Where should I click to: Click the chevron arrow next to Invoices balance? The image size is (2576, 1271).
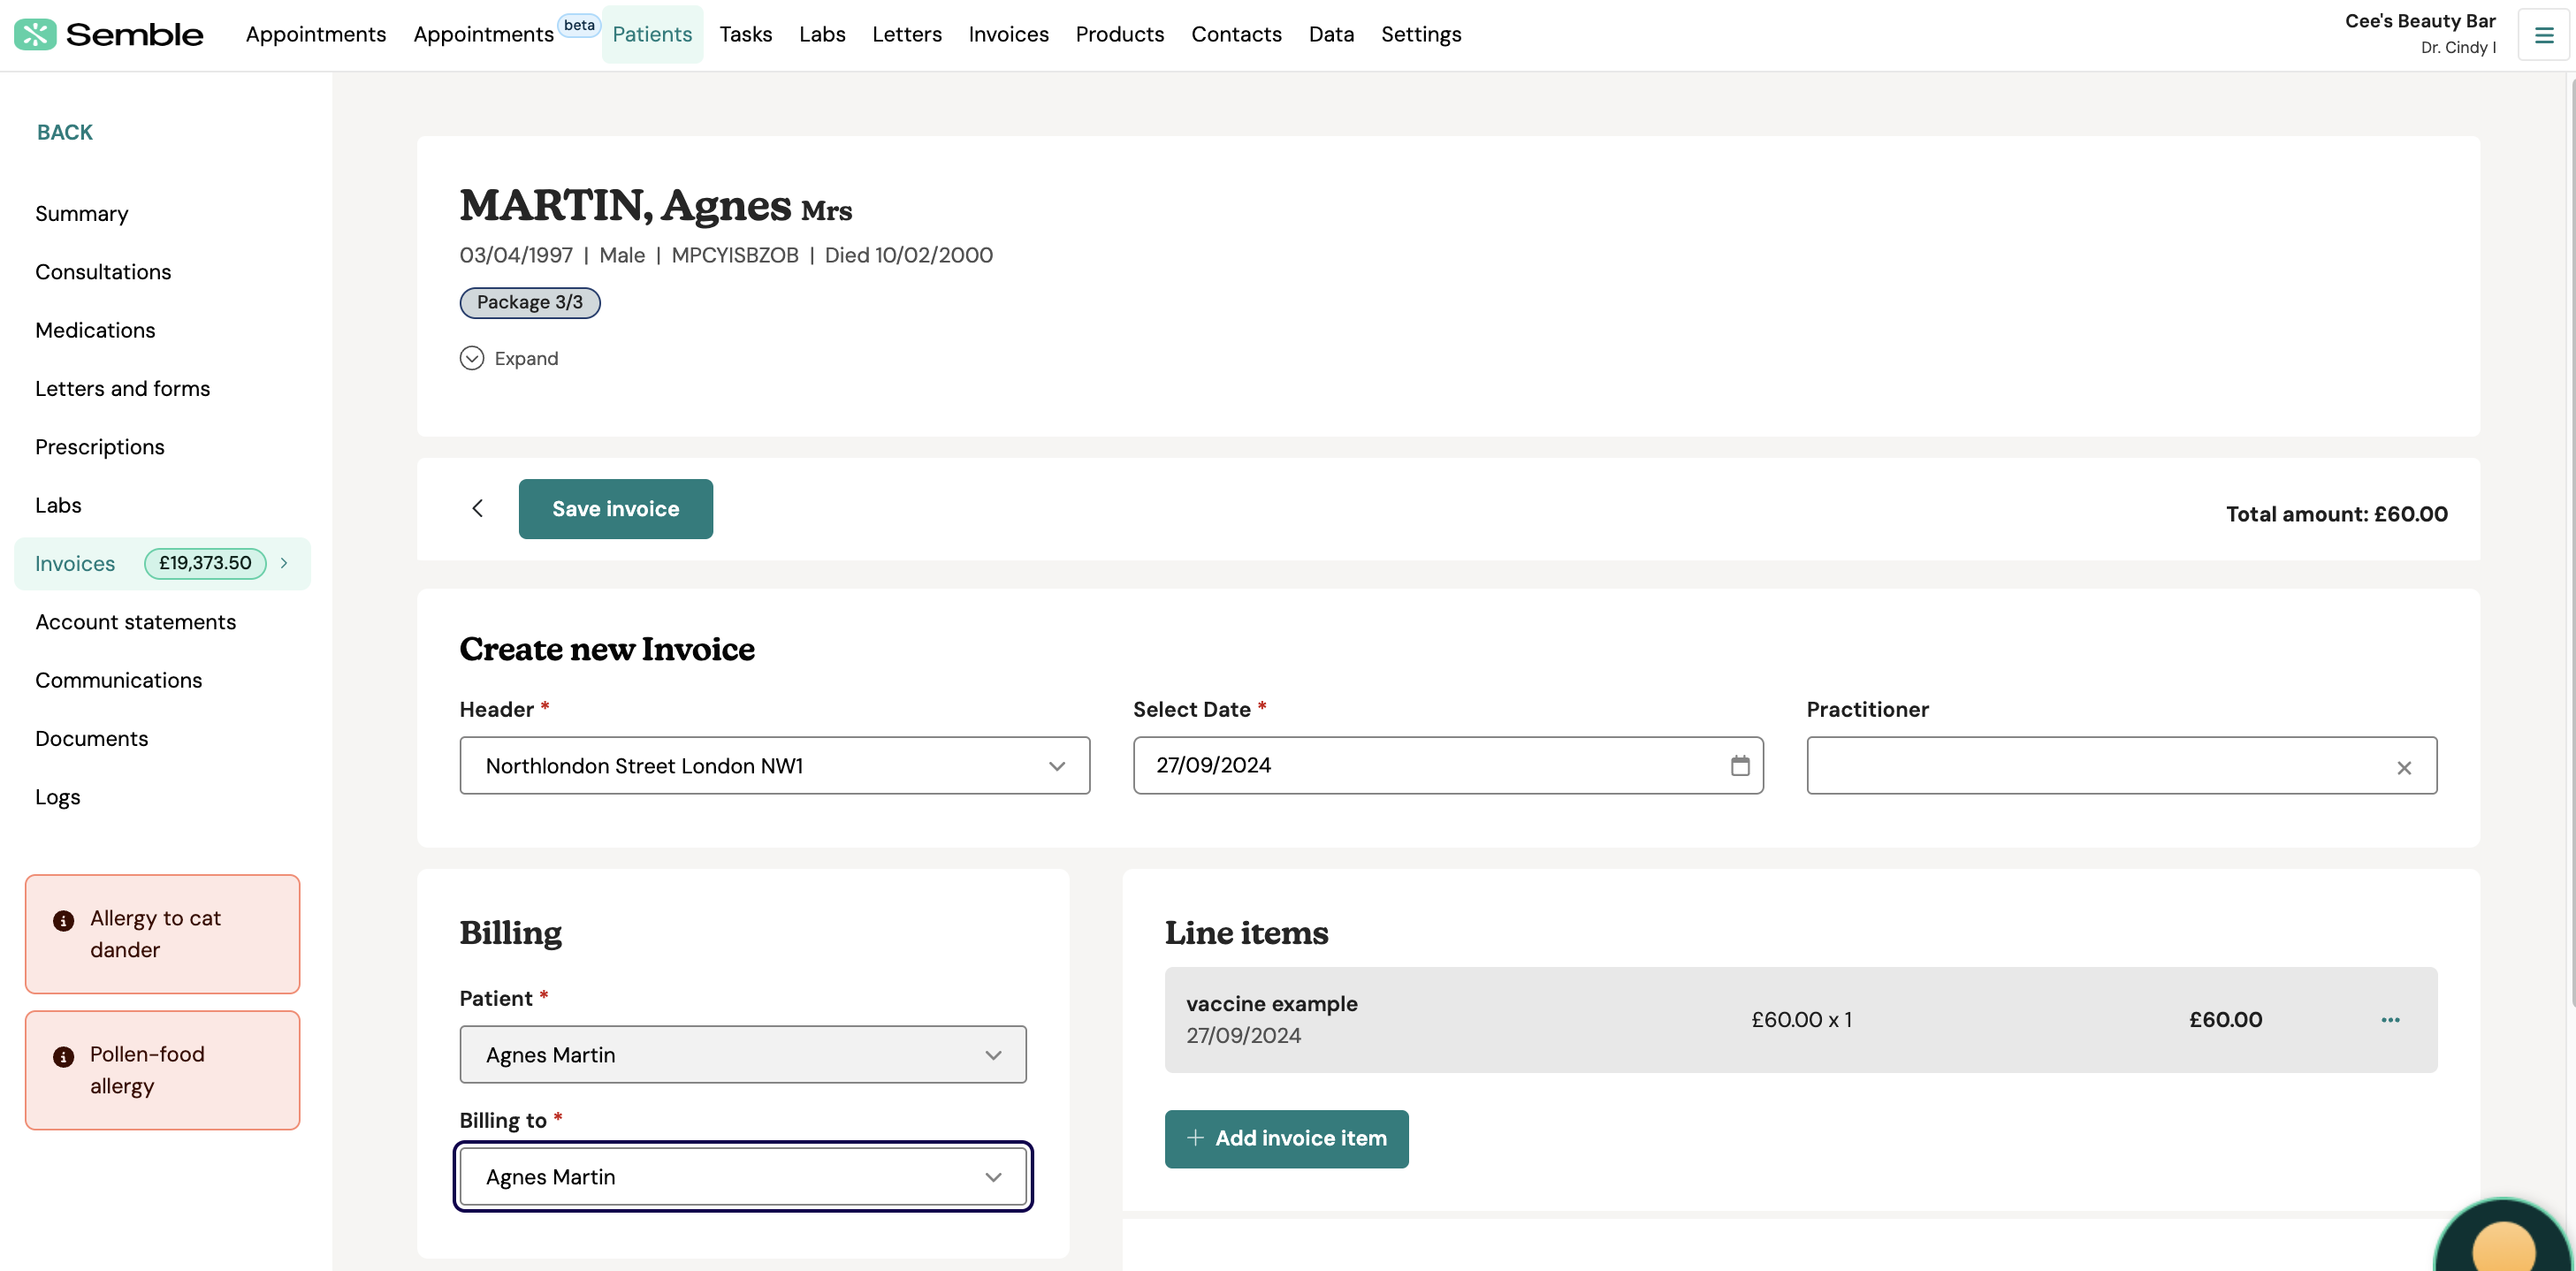tap(285, 563)
